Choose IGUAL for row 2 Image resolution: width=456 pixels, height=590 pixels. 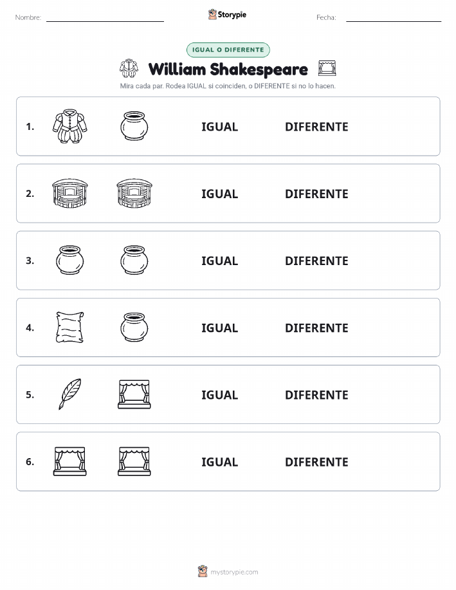point(220,194)
